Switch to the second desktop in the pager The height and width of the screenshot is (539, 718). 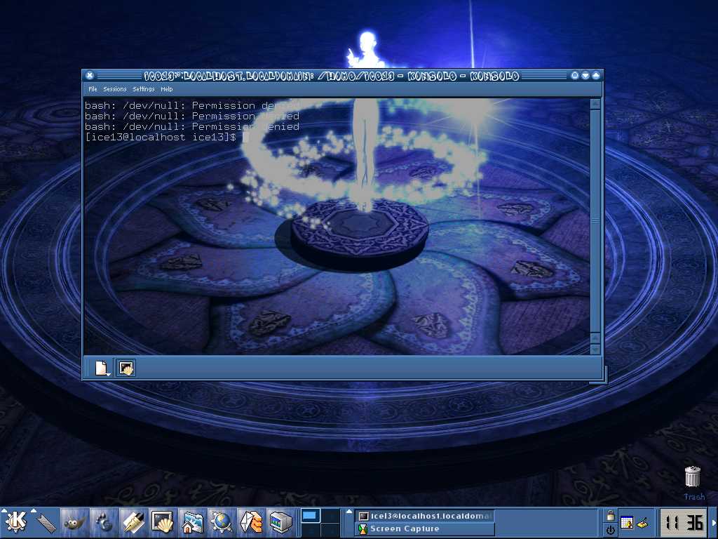(x=331, y=515)
